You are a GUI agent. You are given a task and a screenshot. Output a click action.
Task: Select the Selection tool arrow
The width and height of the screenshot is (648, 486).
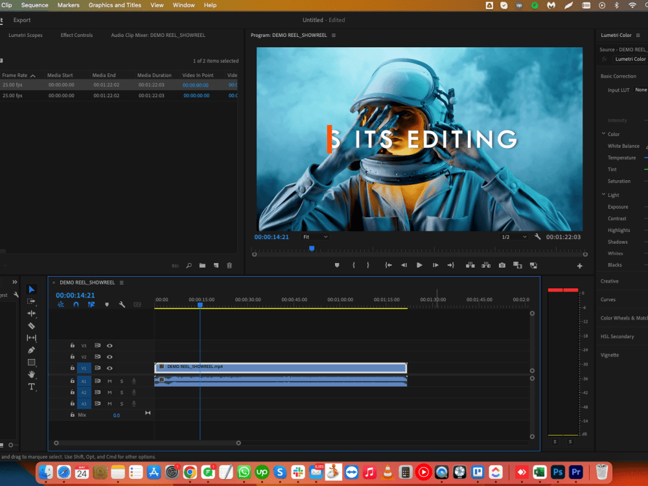tap(31, 289)
